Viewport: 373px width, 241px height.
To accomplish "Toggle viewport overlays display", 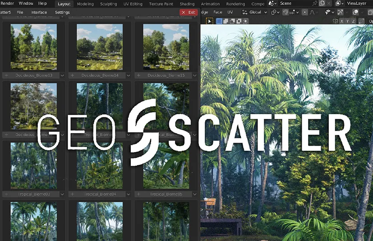I will pos(355,12).
